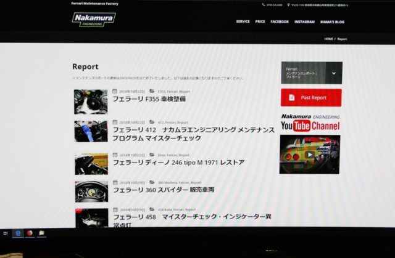Open 360 Spider gauge thumbnail

pos(91,191)
